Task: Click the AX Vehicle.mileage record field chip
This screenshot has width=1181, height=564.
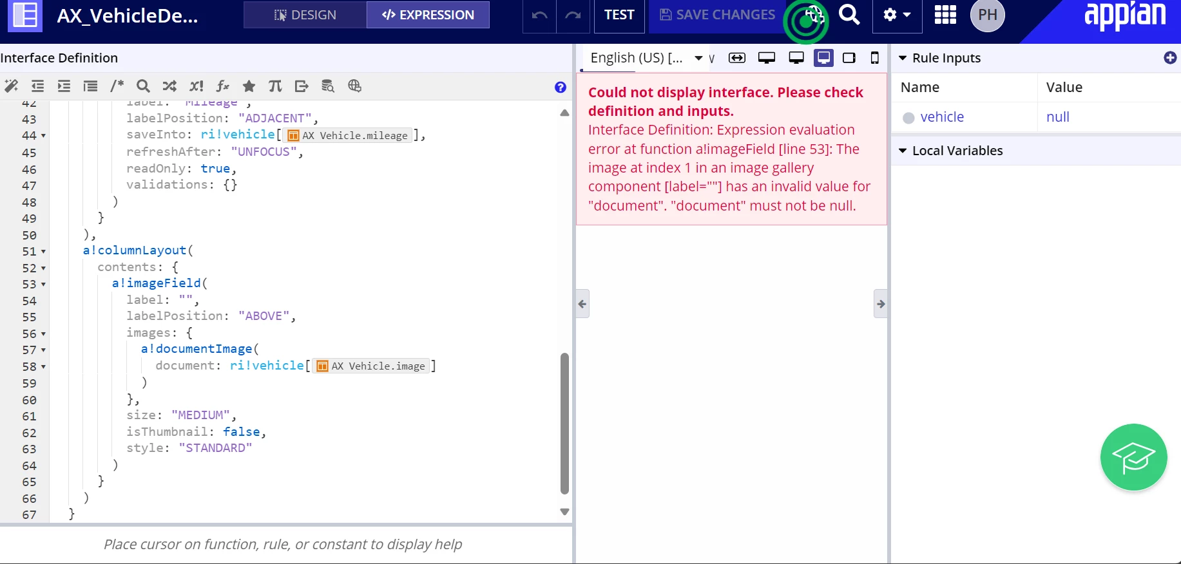Action: point(347,135)
